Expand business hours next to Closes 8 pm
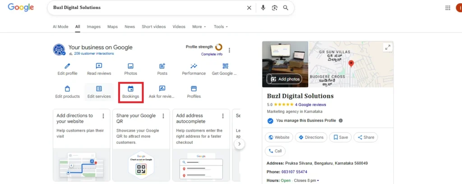This screenshot has width=462, height=184. tap(318, 181)
